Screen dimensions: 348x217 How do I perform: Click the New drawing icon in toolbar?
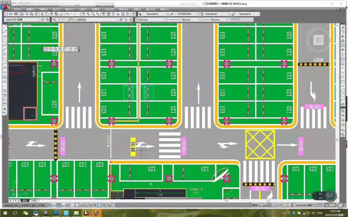6,14
